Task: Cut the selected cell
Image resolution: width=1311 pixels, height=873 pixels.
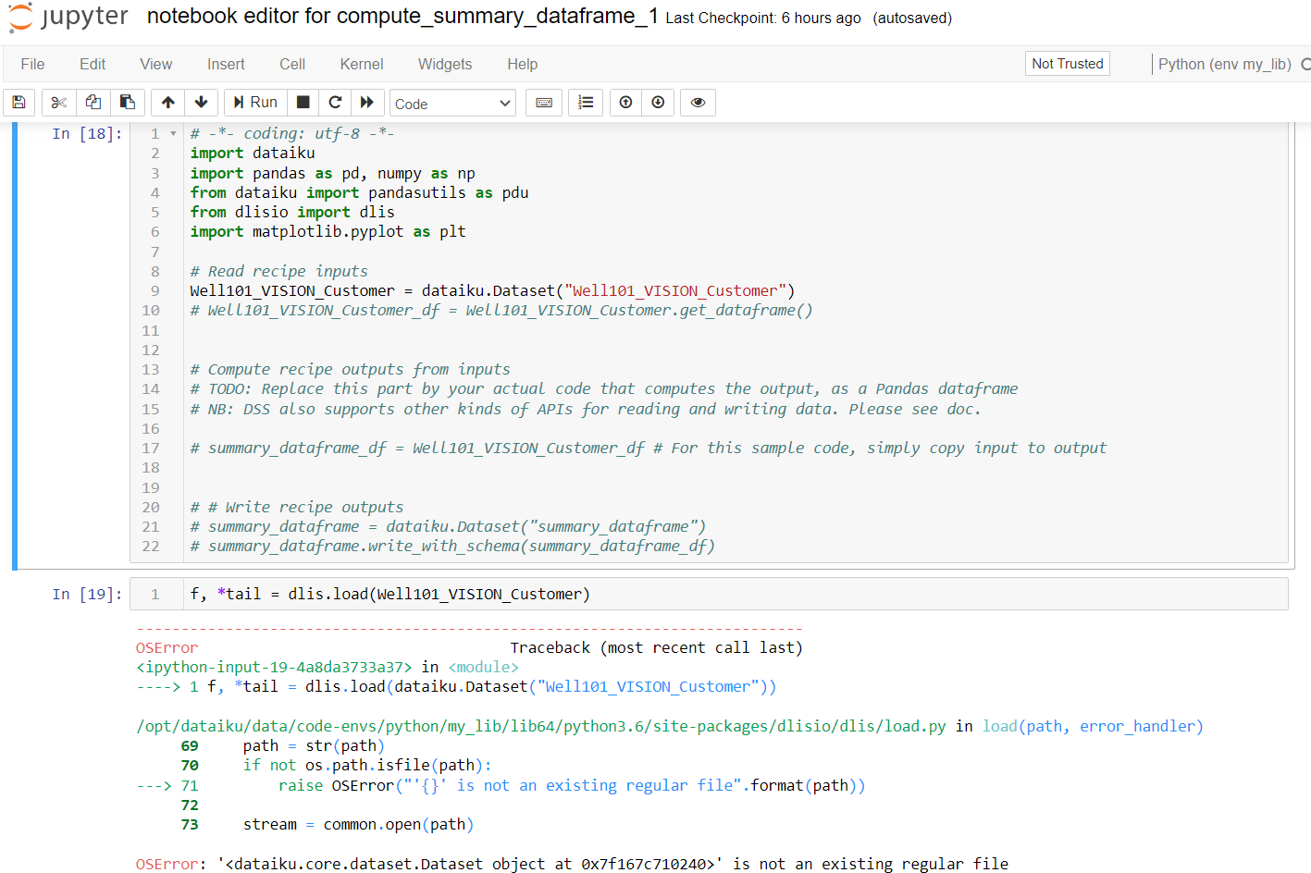Action: click(x=58, y=103)
